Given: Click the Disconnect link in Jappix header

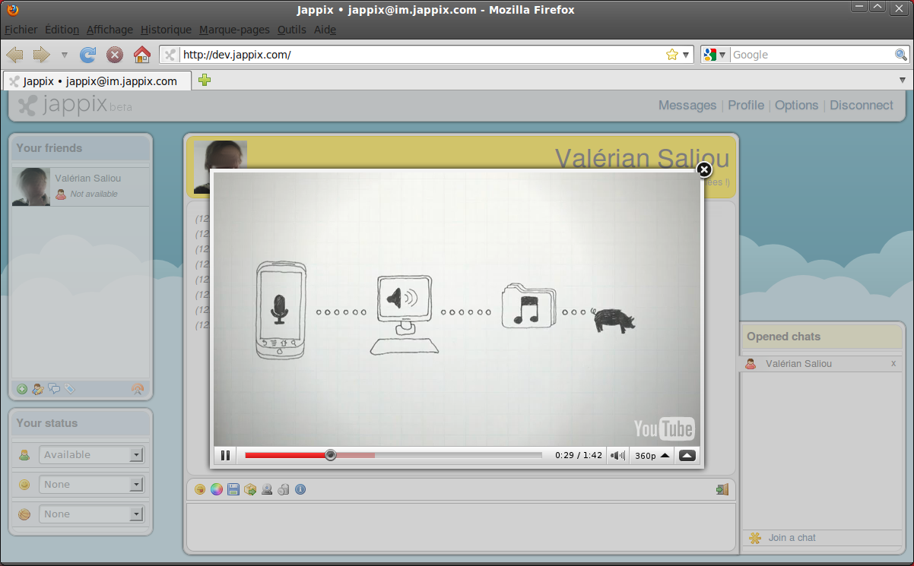Looking at the screenshot, I should click(x=861, y=106).
